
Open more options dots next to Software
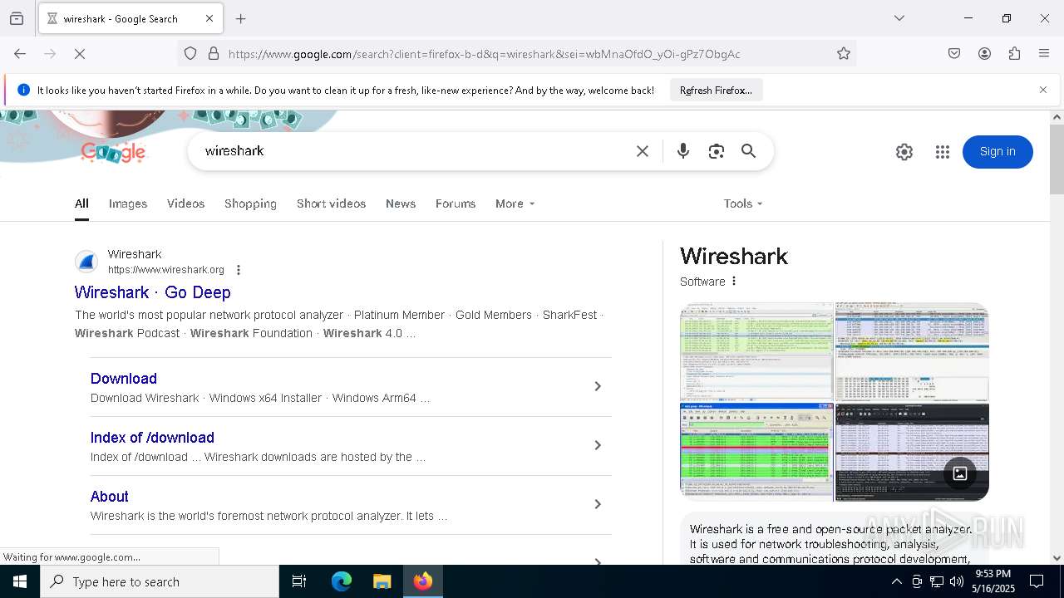[734, 282]
